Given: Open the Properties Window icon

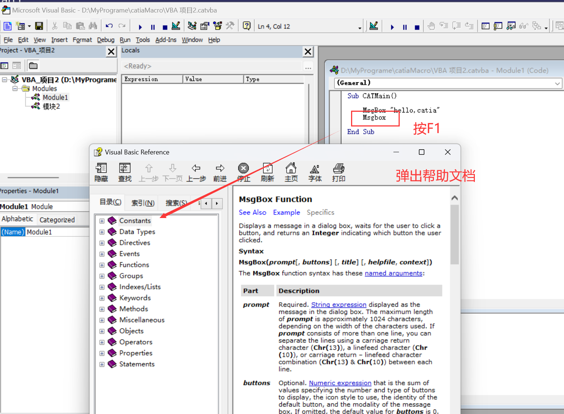Looking at the screenshot, I should click(x=205, y=26).
